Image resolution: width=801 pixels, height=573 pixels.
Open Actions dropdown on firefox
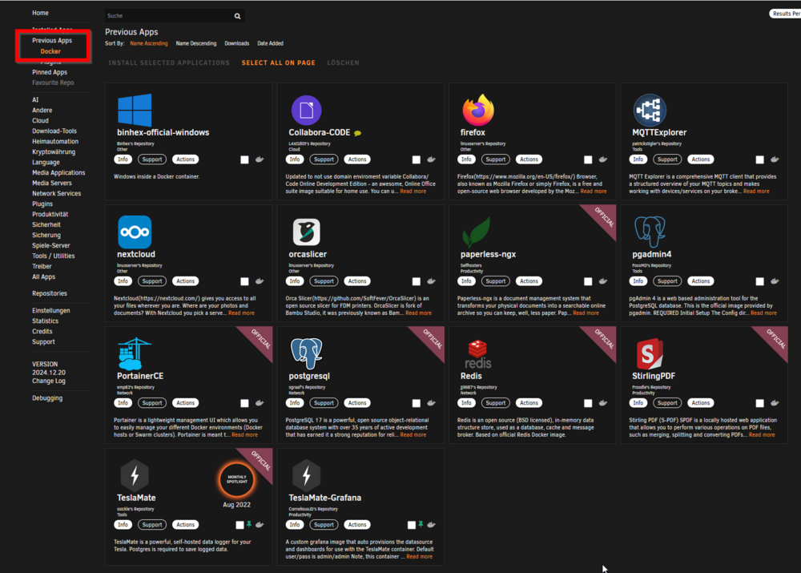tap(529, 159)
